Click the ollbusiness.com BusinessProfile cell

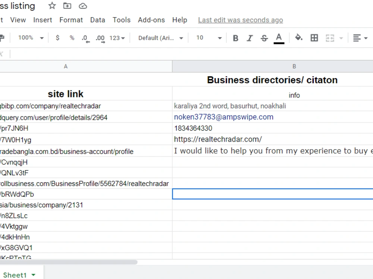[x=86, y=183]
